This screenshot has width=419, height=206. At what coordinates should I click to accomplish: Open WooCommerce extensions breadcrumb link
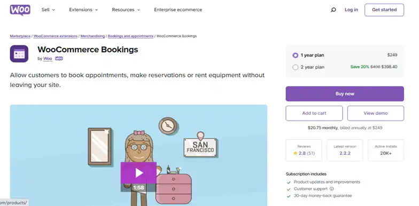point(56,36)
